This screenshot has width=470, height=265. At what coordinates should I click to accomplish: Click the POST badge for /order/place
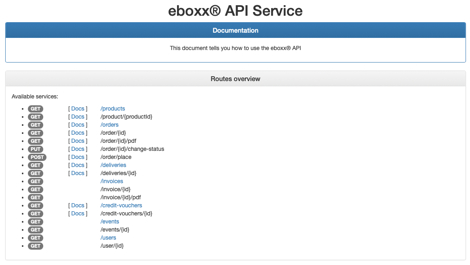pyautogui.click(x=37, y=157)
